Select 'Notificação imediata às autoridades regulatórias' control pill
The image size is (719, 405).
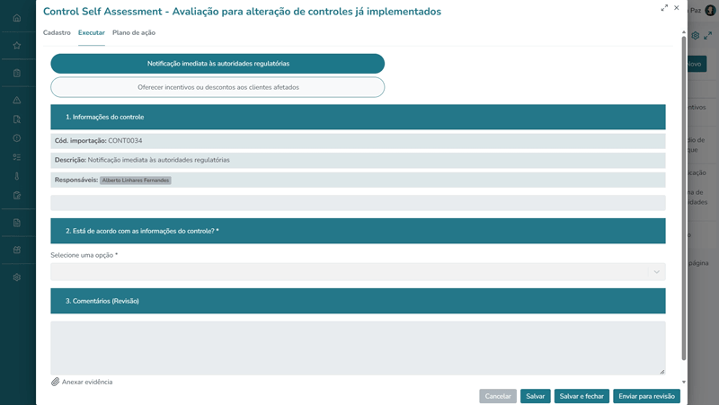tap(217, 64)
